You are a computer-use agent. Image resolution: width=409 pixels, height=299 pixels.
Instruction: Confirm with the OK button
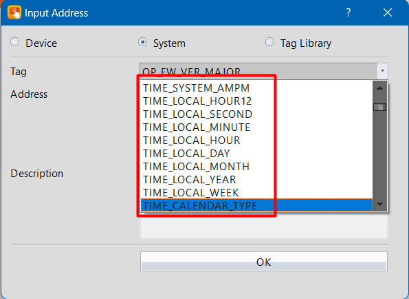pyautogui.click(x=264, y=262)
